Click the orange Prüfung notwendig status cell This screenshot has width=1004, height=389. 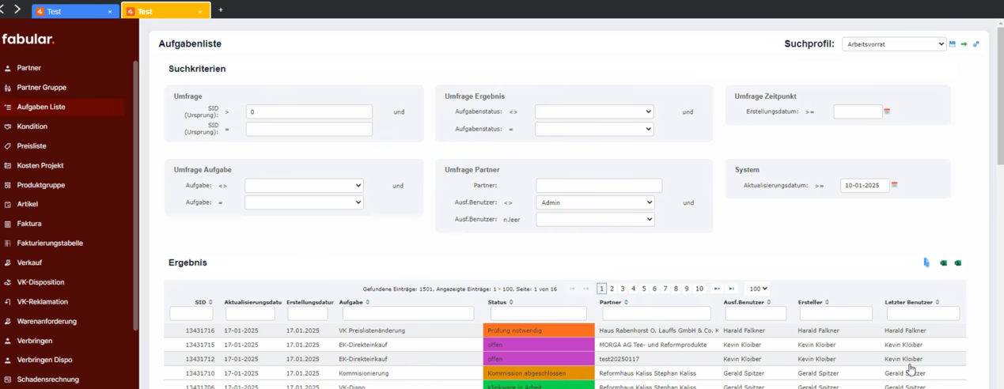coord(538,330)
